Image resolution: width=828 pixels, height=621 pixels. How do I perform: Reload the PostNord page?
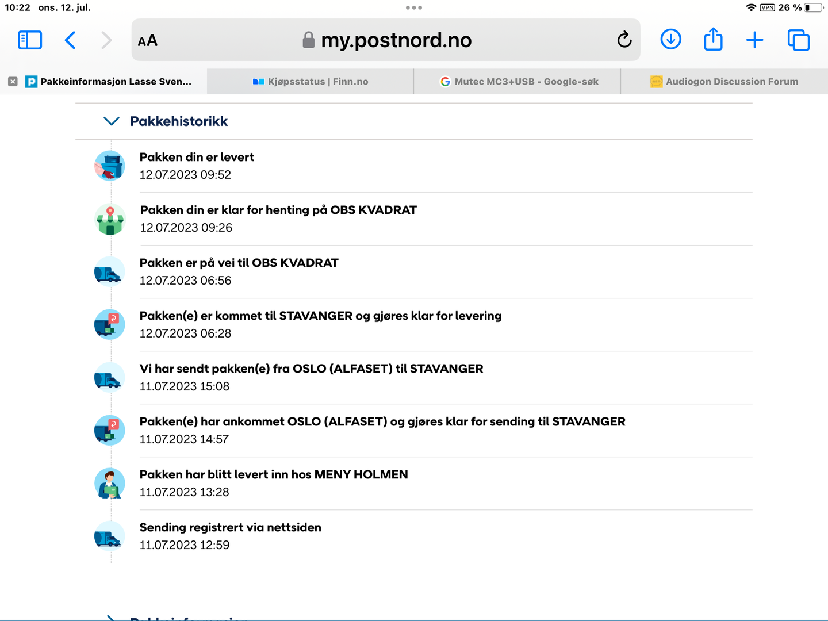pos(624,40)
